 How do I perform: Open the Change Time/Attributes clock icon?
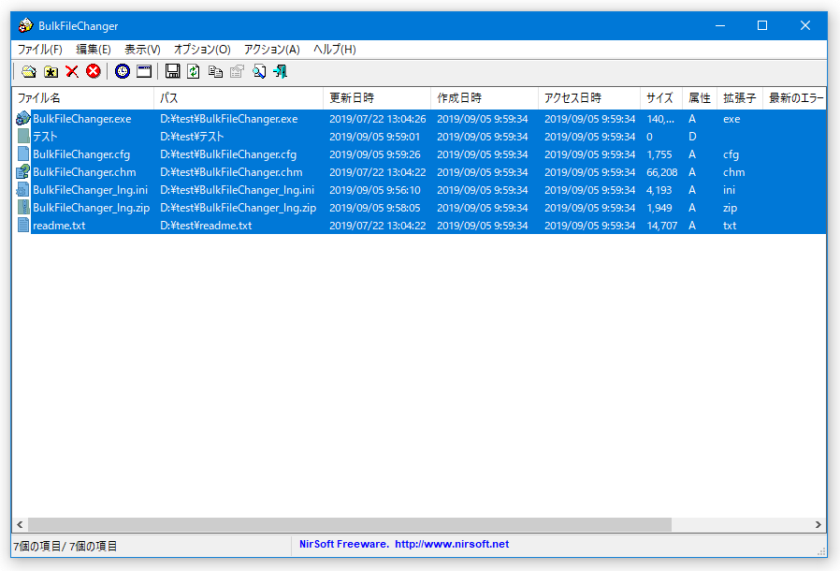click(123, 71)
